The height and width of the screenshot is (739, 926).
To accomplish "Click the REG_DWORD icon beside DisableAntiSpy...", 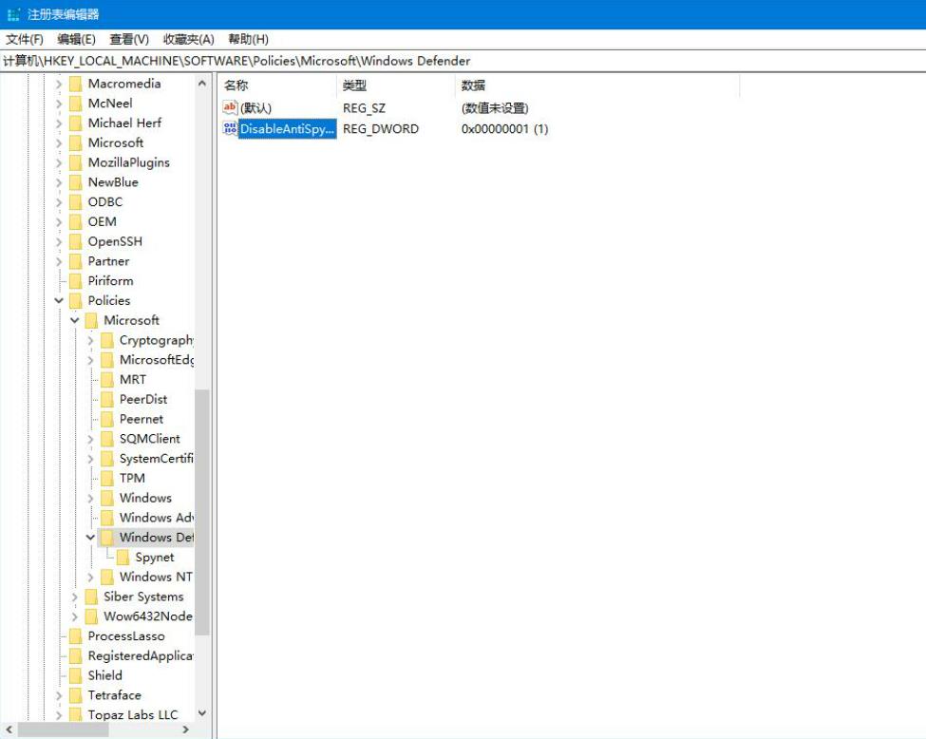I will 229,129.
